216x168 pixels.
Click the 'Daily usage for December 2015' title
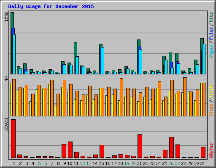pos(51,6)
